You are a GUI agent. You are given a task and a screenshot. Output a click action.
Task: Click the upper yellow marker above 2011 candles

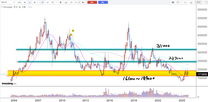[x=73, y=31]
